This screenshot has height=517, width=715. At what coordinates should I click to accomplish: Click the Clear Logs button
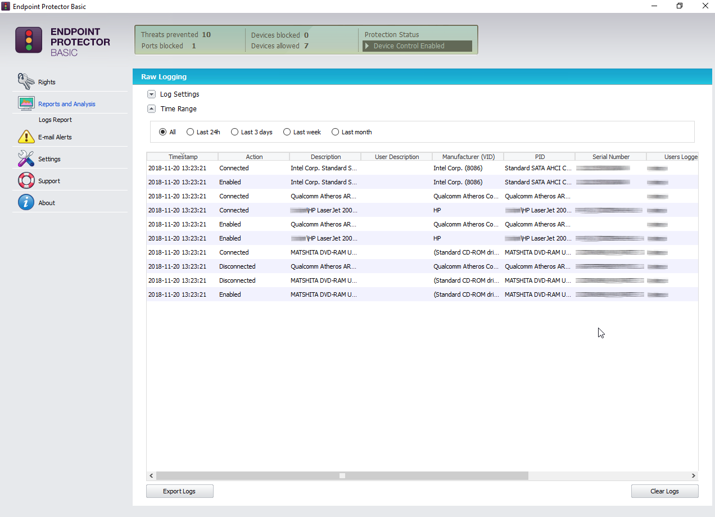pos(664,491)
